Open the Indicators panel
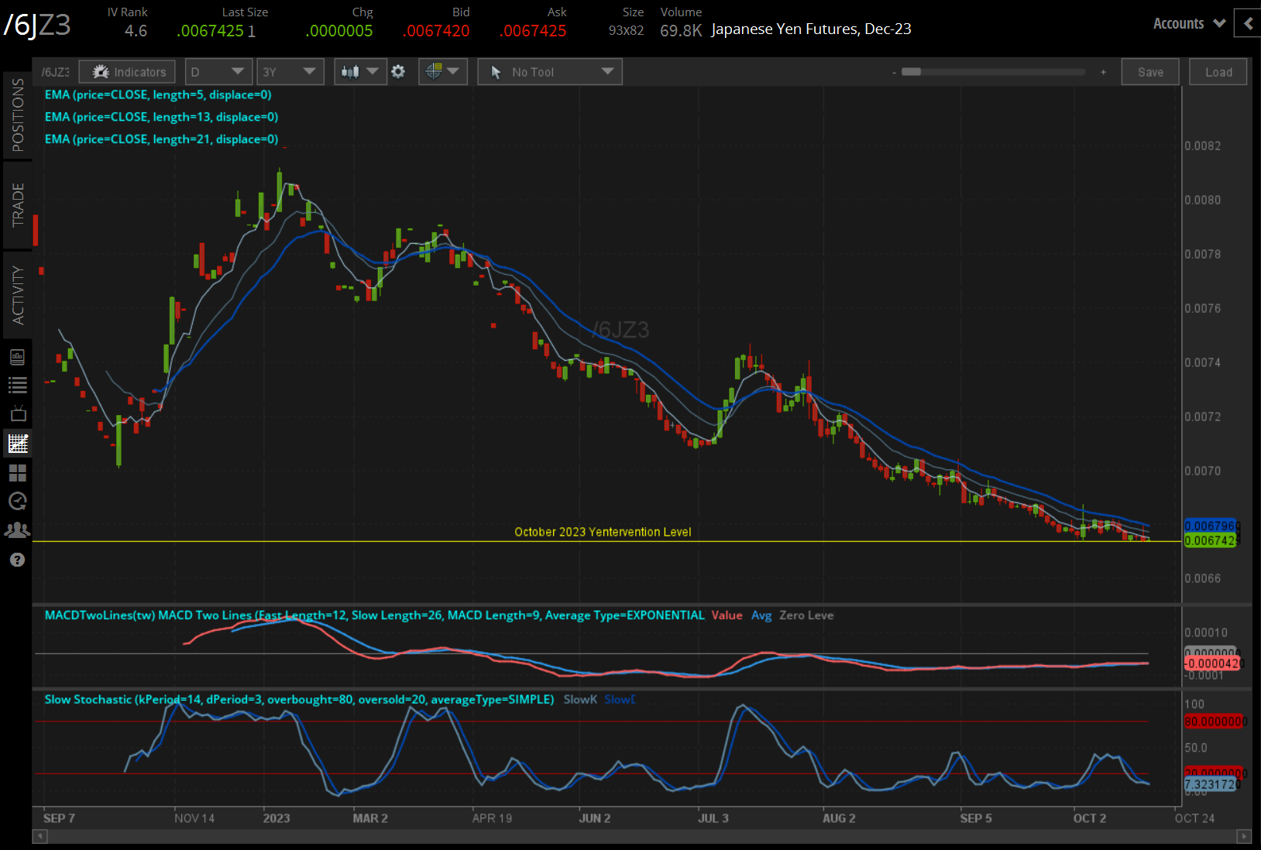Image resolution: width=1261 pixels, height=850 pixels. click(128, 72)
